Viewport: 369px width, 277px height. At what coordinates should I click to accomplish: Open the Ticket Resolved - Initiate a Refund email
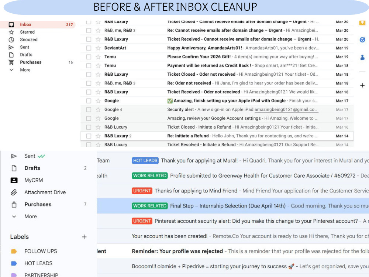click(217, 145)
